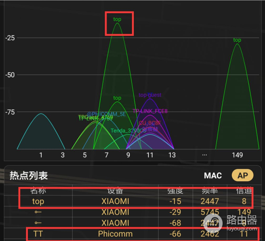
Task: Tap the highest 'top' signal peak label
Action: (117, 19)
